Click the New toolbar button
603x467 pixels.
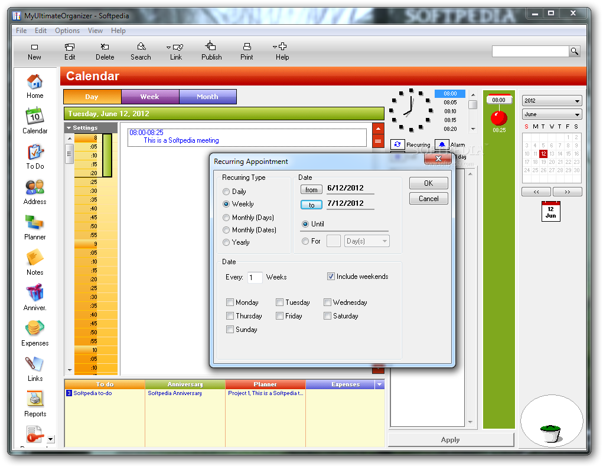34,52
